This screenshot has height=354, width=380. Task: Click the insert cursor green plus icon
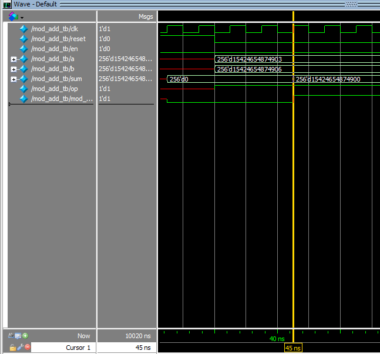click(25, 336)
